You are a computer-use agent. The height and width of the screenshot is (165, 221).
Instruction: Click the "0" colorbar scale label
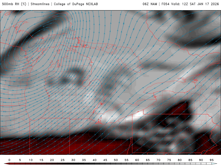[x=9, y=160]
